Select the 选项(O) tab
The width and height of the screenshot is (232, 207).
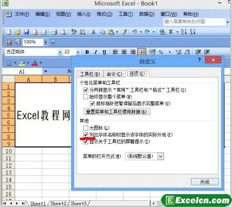click(x=137, y=74)
